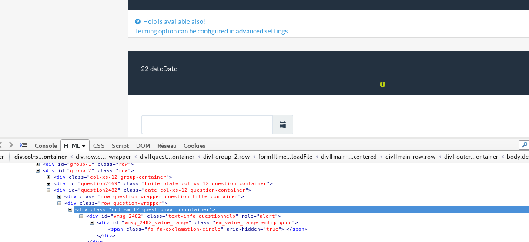Screen dimensions: 529x242
Task: Collapse the group-2 div node
Action: coord(38,171)
